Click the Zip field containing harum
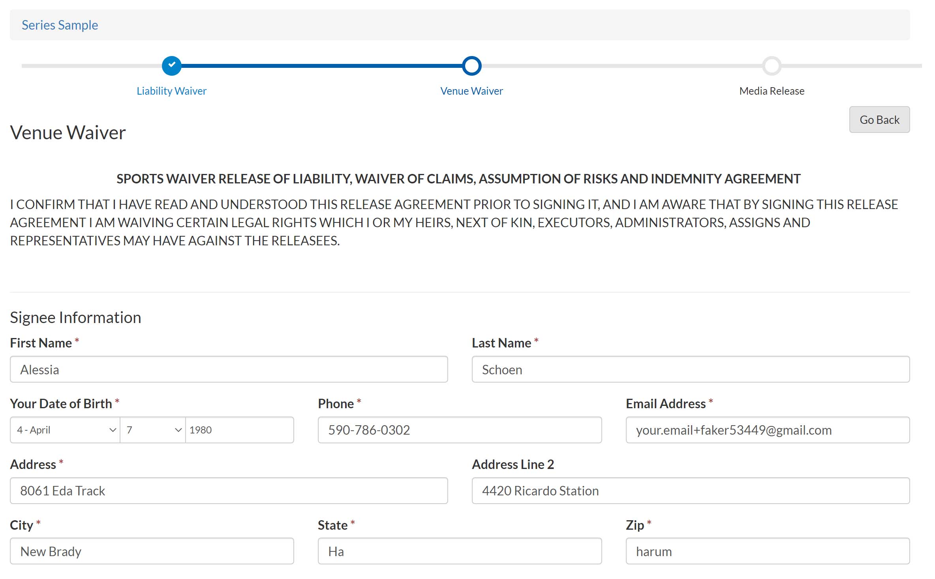Image resolution: width=935 pixels, height=579 pixels. tap(768, 551)
